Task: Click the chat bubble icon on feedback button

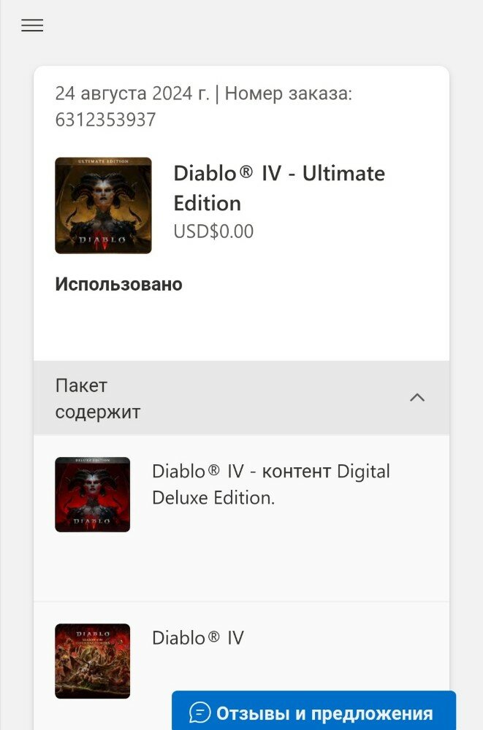Action: coord(200,712)
